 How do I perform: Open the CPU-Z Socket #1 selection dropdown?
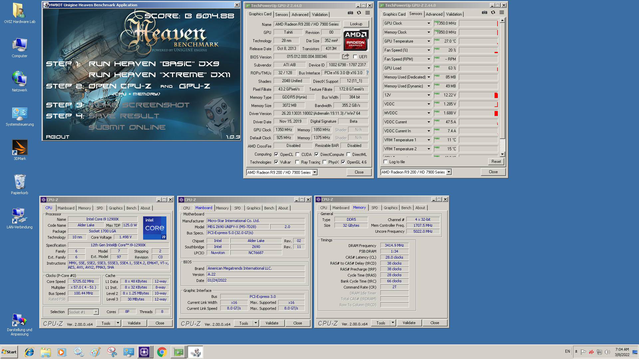tap(96, 312)
